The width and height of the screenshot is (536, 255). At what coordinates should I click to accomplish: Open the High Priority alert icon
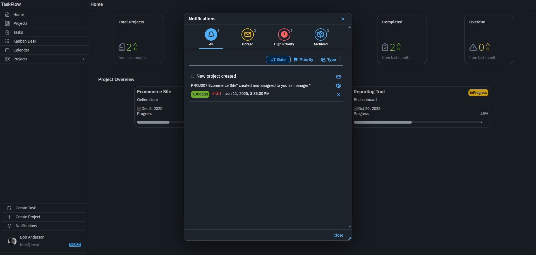(284, 35)
